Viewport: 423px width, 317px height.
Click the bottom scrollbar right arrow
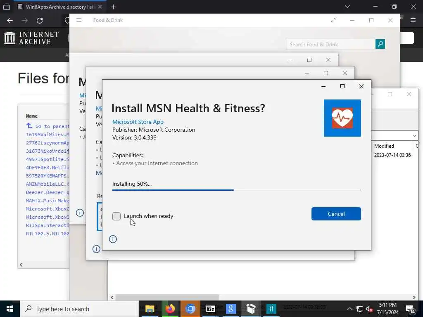[414, 297]
